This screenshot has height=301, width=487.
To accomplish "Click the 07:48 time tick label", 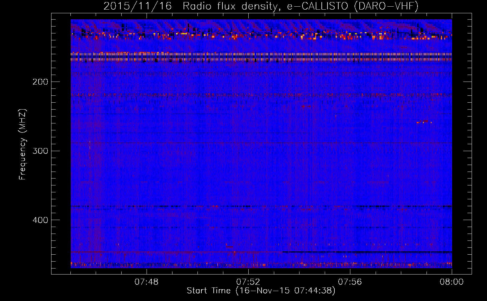I will [x=147, y=282].
